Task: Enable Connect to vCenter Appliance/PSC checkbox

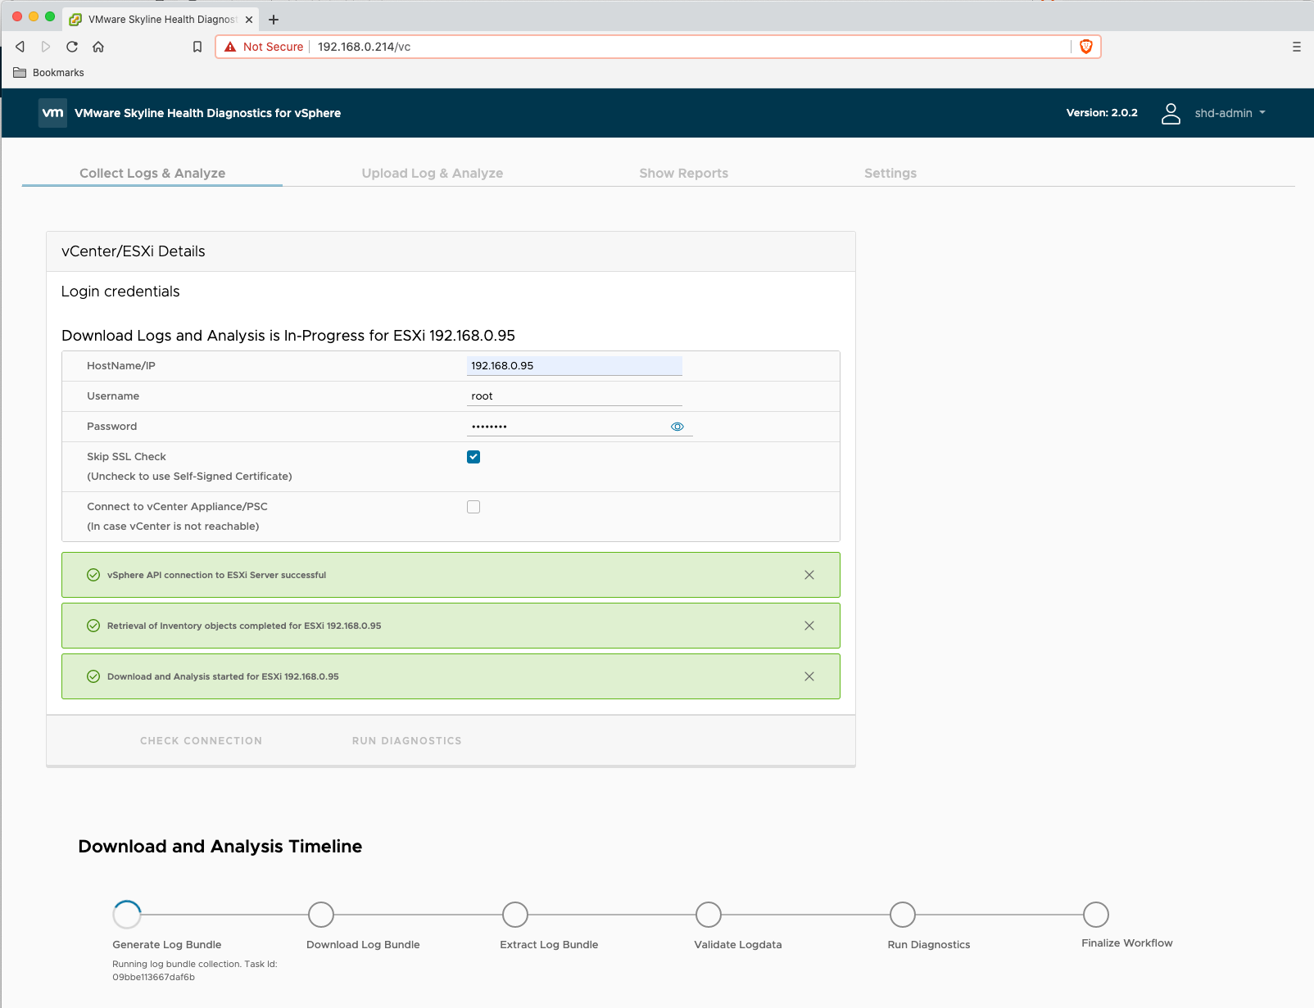Action: pyautogui.click(x=473, y=507)
